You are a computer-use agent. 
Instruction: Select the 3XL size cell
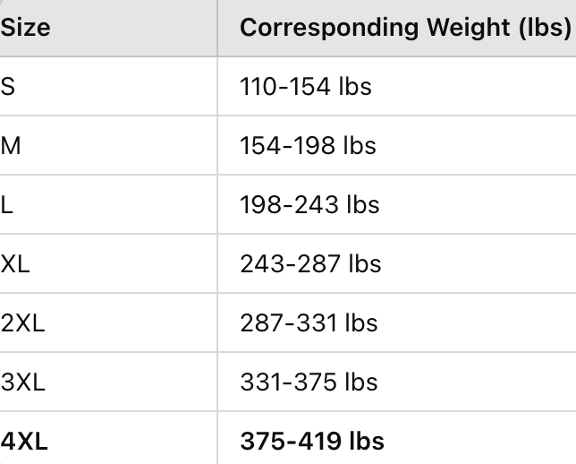(23, 382)
